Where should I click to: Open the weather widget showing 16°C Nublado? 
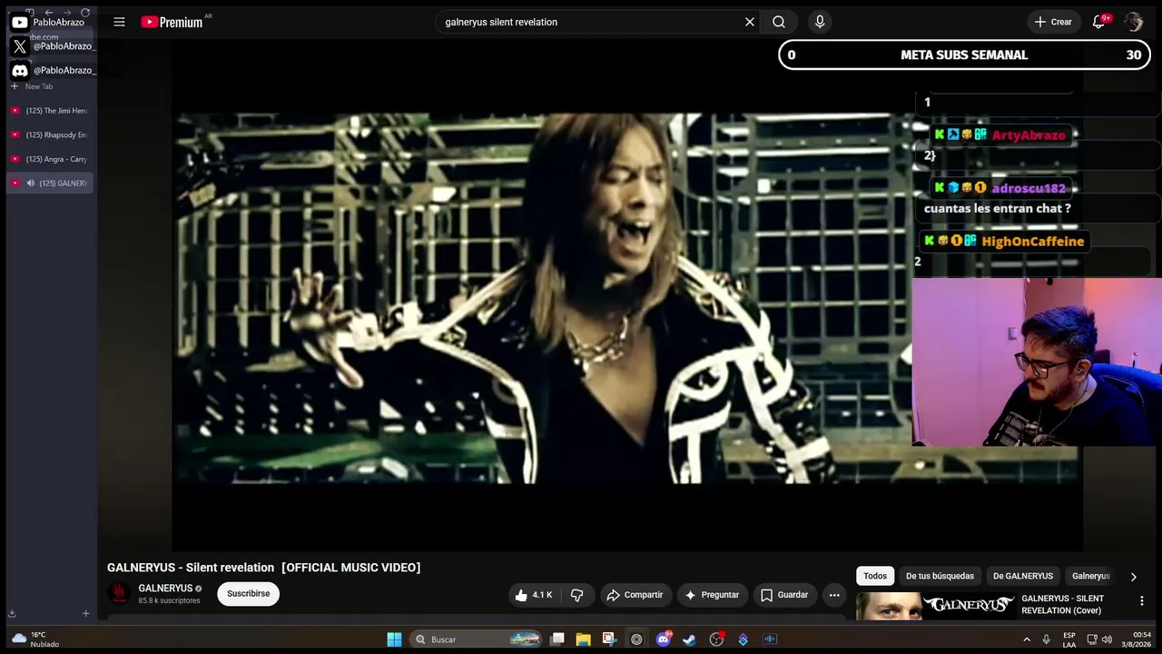pos(35,639)
